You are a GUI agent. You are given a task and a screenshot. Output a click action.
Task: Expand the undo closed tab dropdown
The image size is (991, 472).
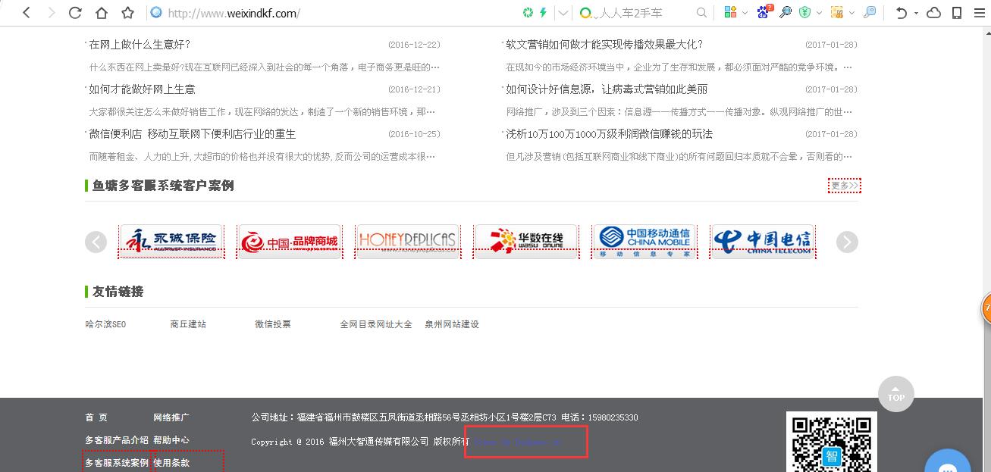916,13
